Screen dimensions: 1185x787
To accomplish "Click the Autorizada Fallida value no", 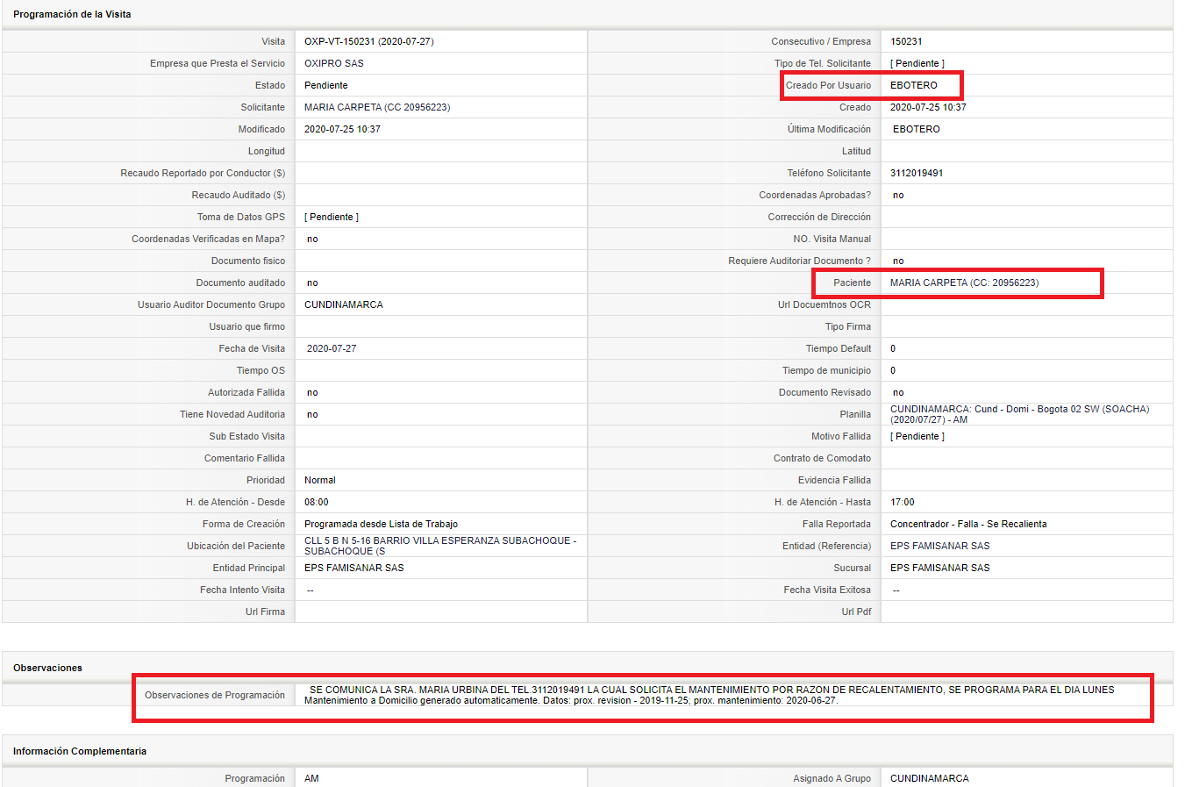I will [312, 392].
